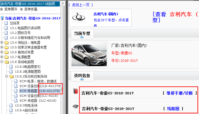Click the tree panel scroll-up arrow
The width and height of the screenshot is (199, 114).
tap(63, 3)
